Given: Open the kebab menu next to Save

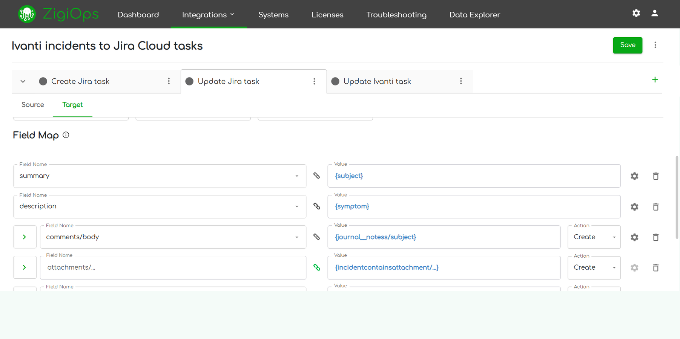Looking at the screenshot, I should coord(655,45).
